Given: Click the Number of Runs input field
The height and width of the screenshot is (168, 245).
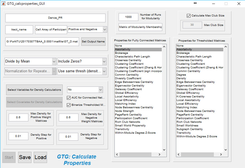Looking at the screenshot, I should click(x=128, y=17).
